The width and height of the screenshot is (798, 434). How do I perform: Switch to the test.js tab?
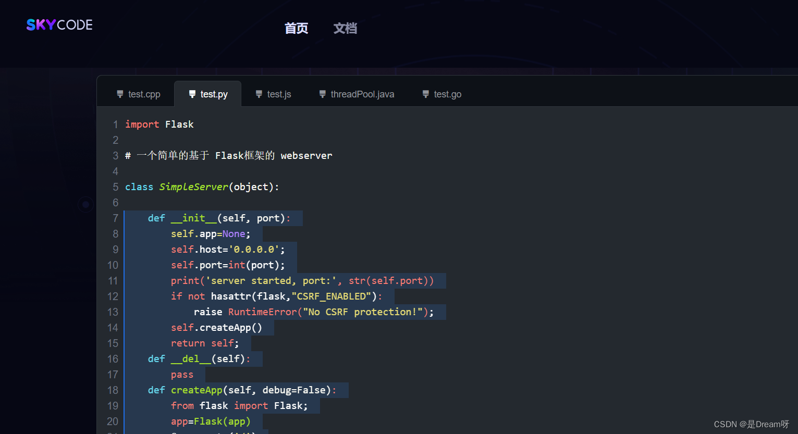(x=274, y=94)
